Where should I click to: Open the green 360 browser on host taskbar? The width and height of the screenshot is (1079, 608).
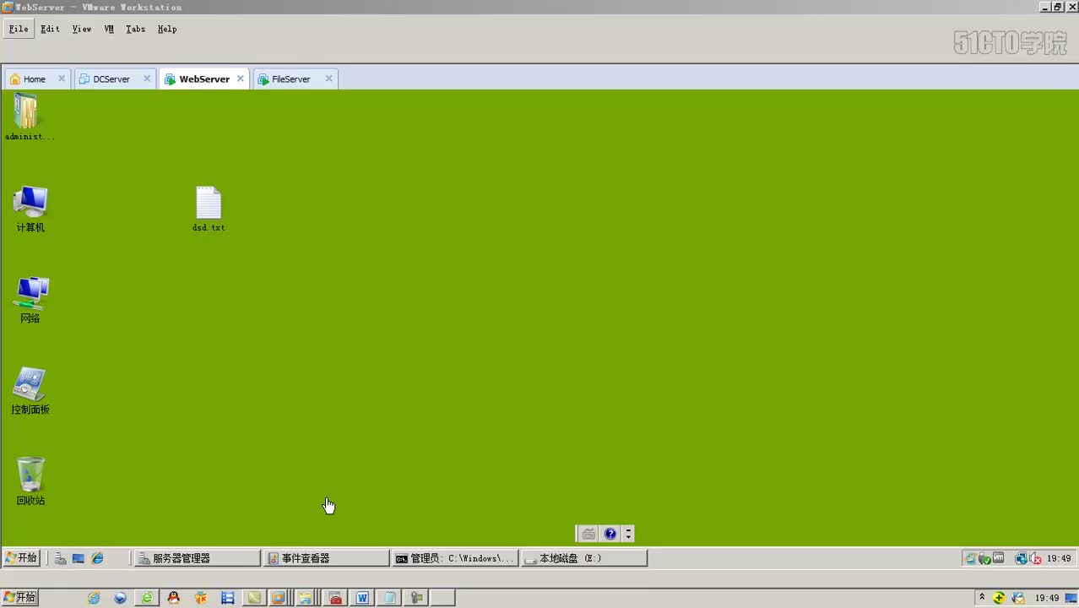point(147,598)
